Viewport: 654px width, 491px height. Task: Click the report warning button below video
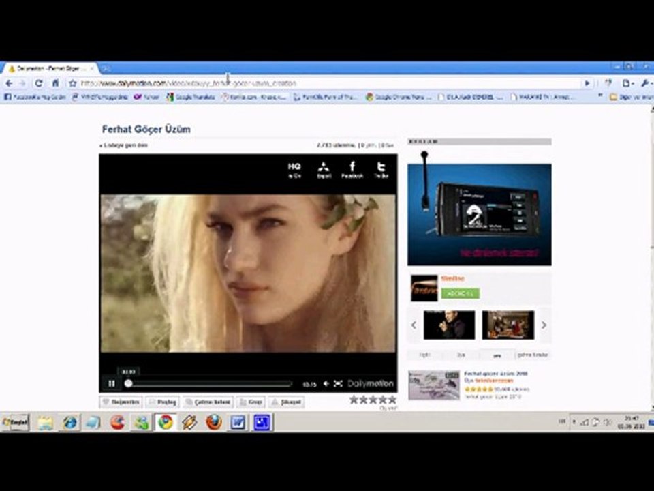(x=286, y=402)
